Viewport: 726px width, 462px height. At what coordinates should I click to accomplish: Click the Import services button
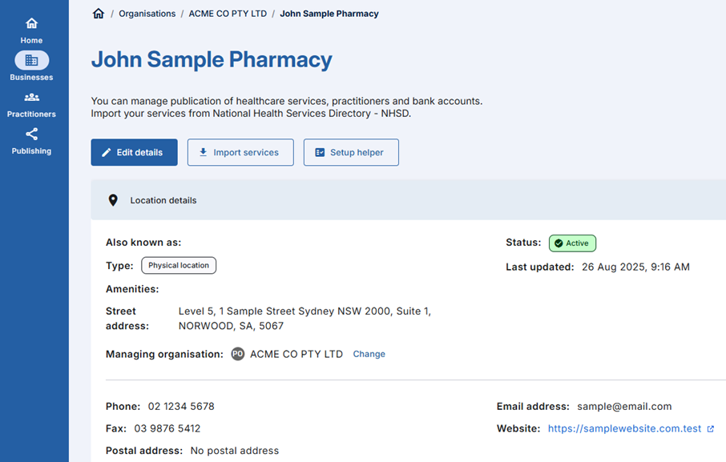tap(240, 152)
